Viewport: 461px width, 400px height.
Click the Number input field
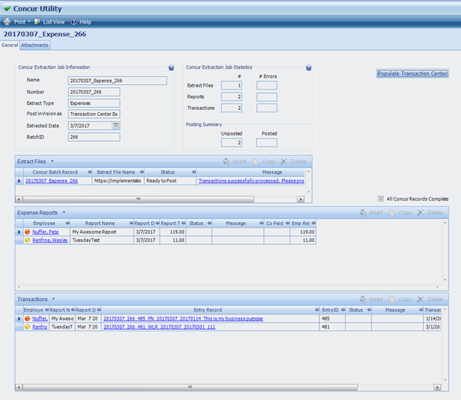click(x=94, y=92)
